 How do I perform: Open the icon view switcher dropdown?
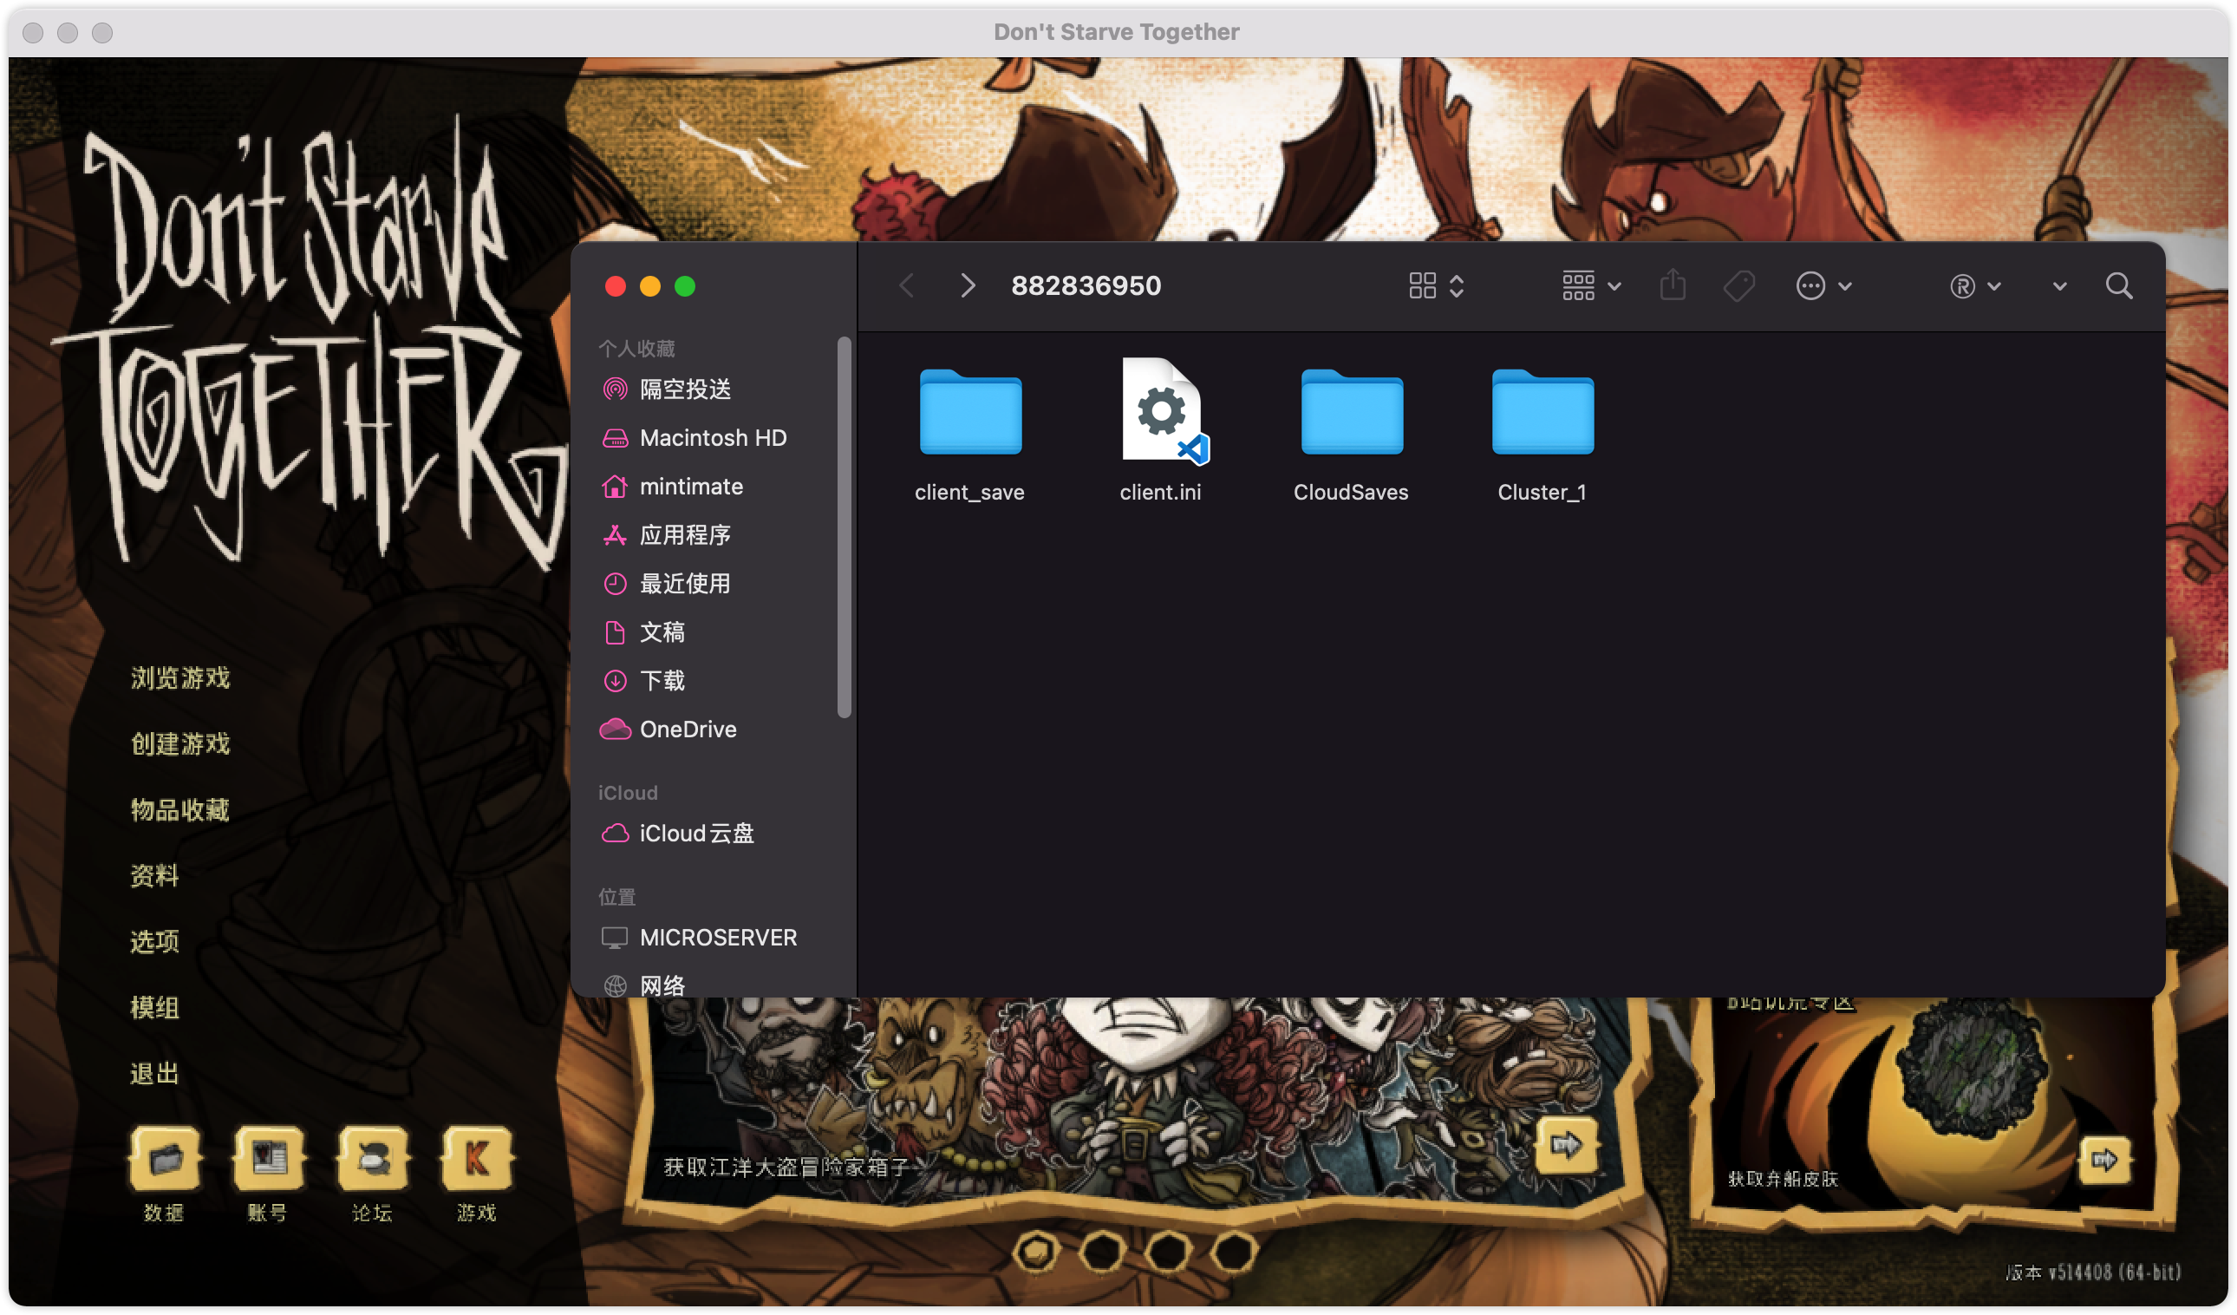coord(1436,286)
